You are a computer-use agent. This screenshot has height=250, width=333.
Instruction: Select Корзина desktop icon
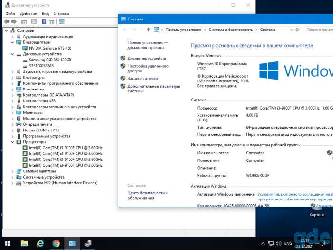coord(317,210)
